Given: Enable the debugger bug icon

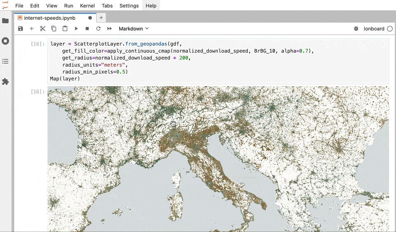Looking at the screenshot, I should [356, 29].
